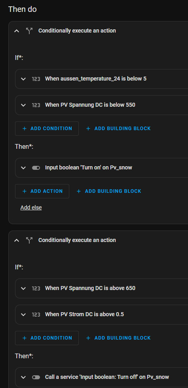Click the Add else link

click(x=31, y=207)
